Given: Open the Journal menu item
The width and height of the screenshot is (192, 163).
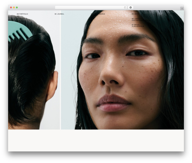Looking at the screenshot, I should click(x=60, y=14).
